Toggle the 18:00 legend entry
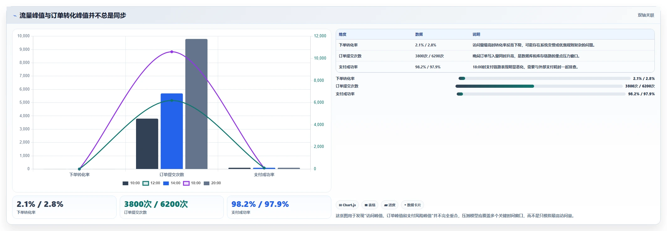 click(x=192, y=183)
